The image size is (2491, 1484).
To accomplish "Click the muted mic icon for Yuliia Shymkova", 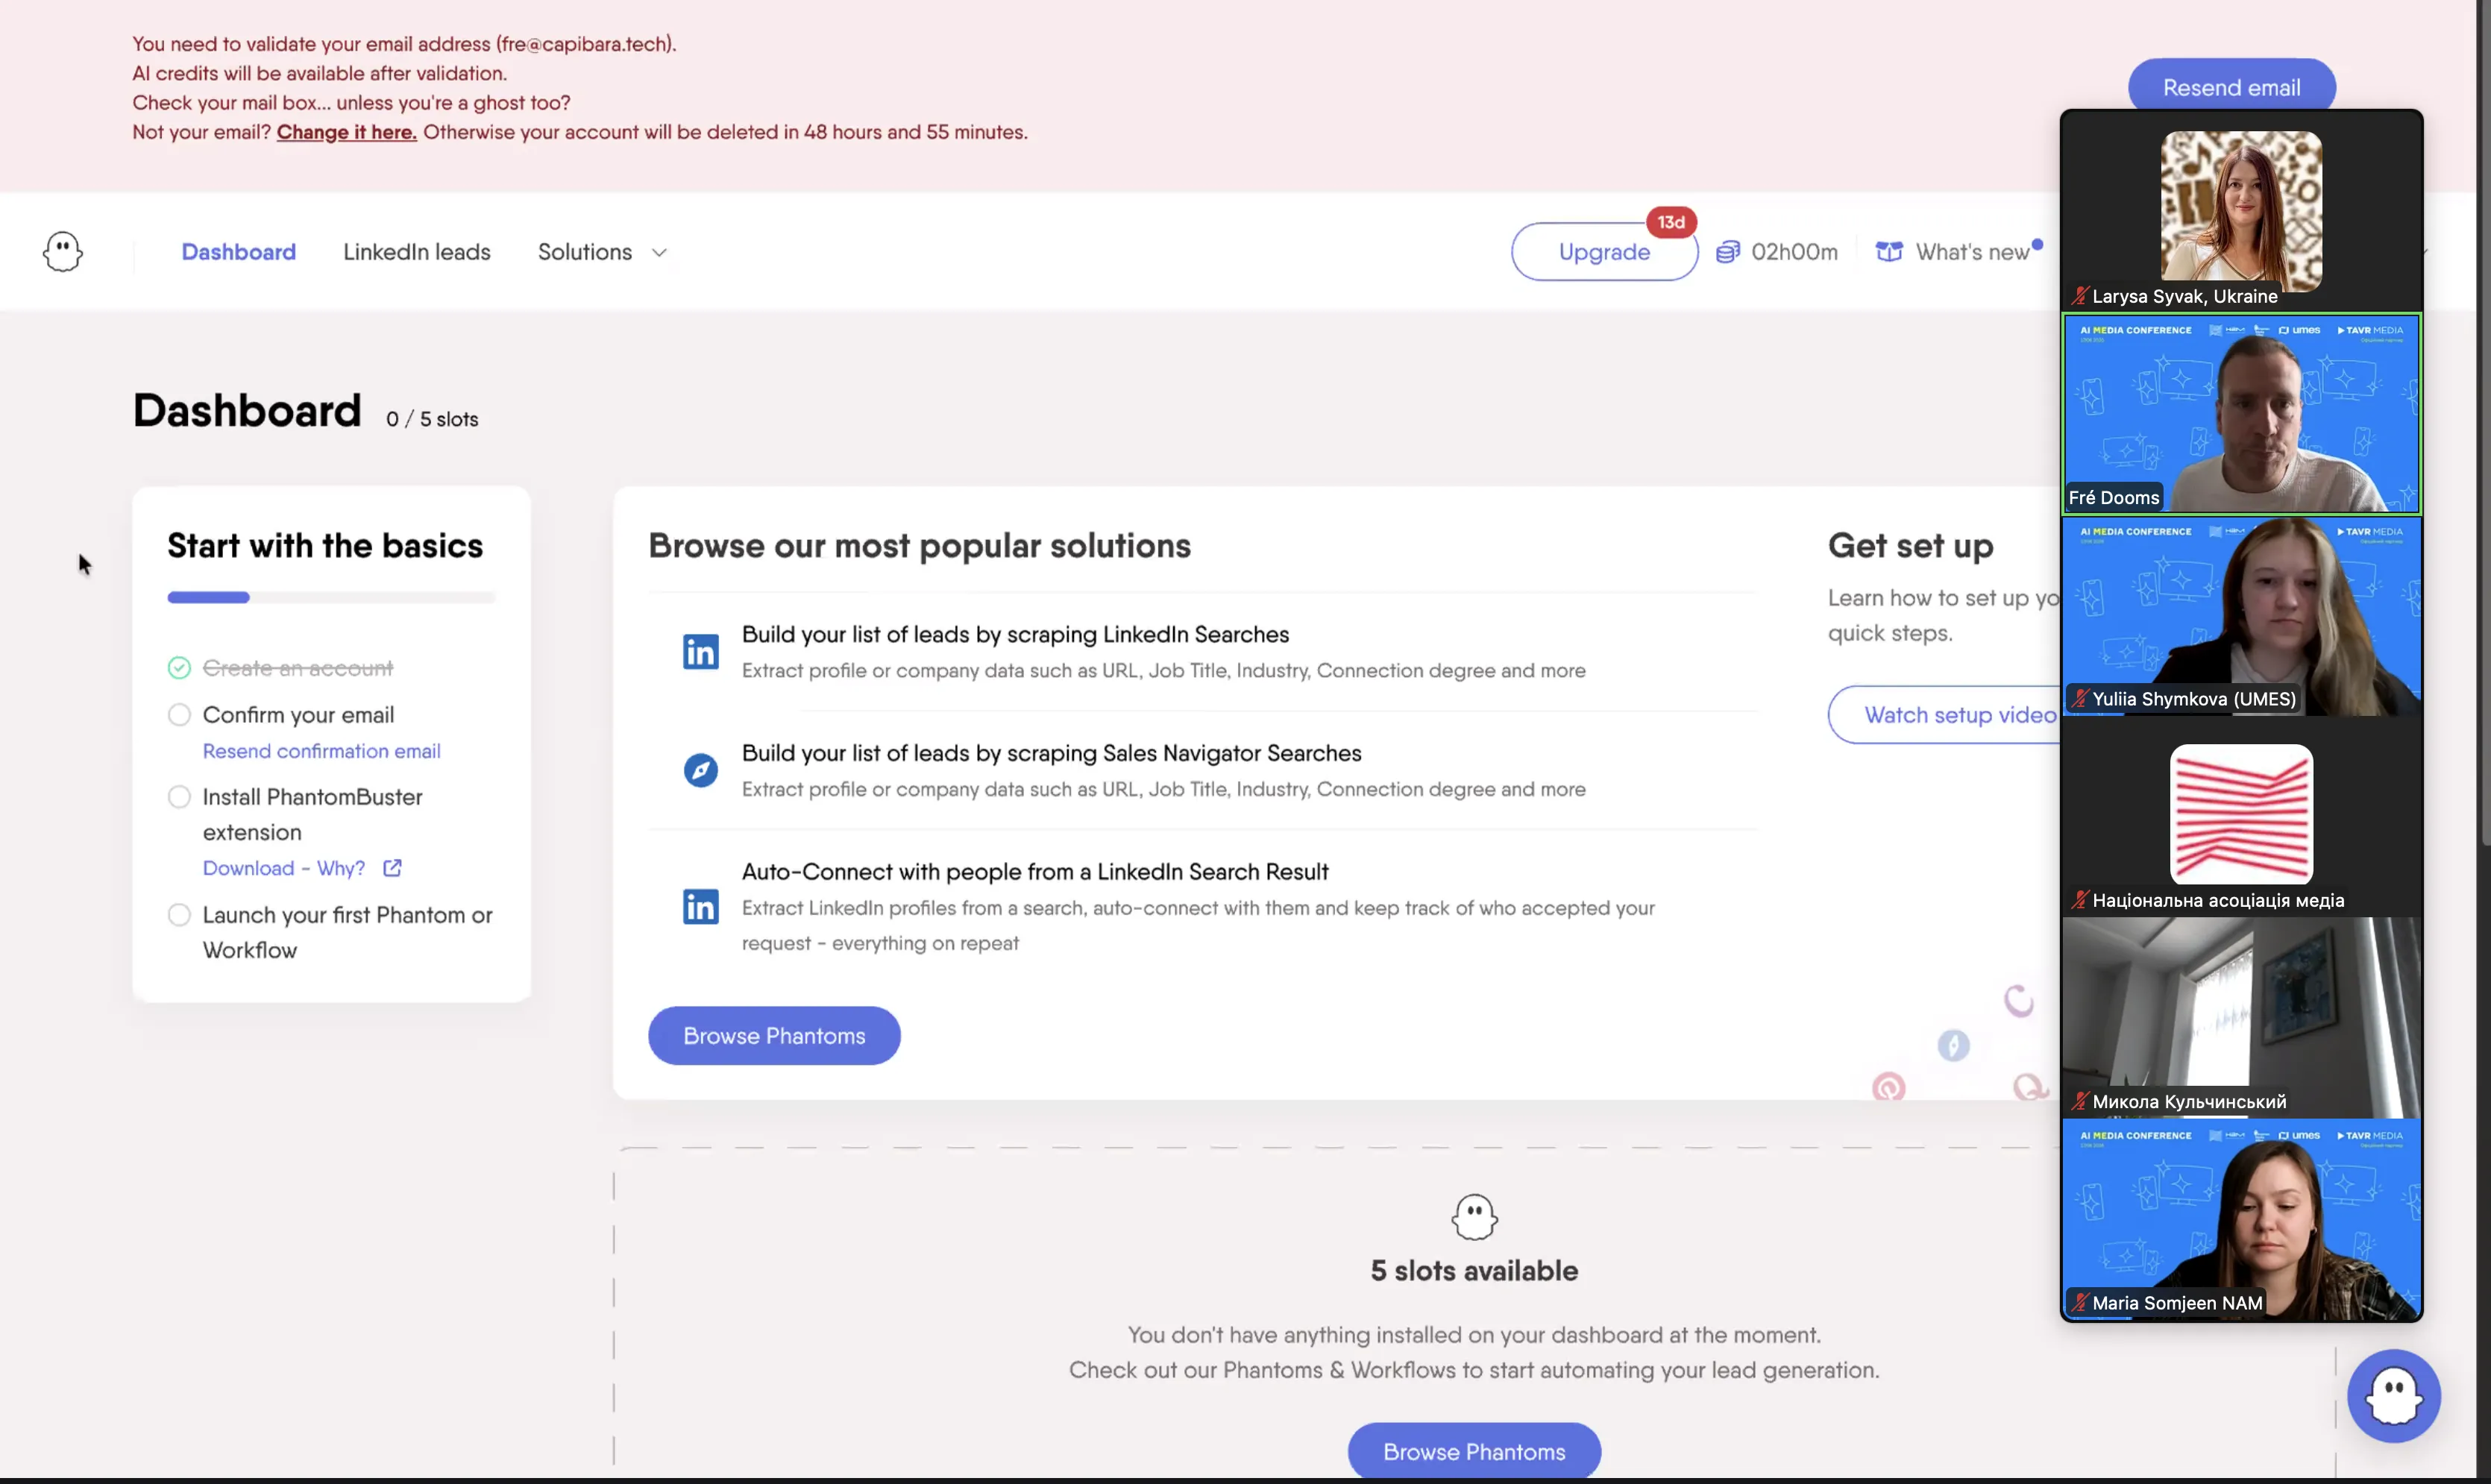I will pyautogui.click(x=2080, y=699).
